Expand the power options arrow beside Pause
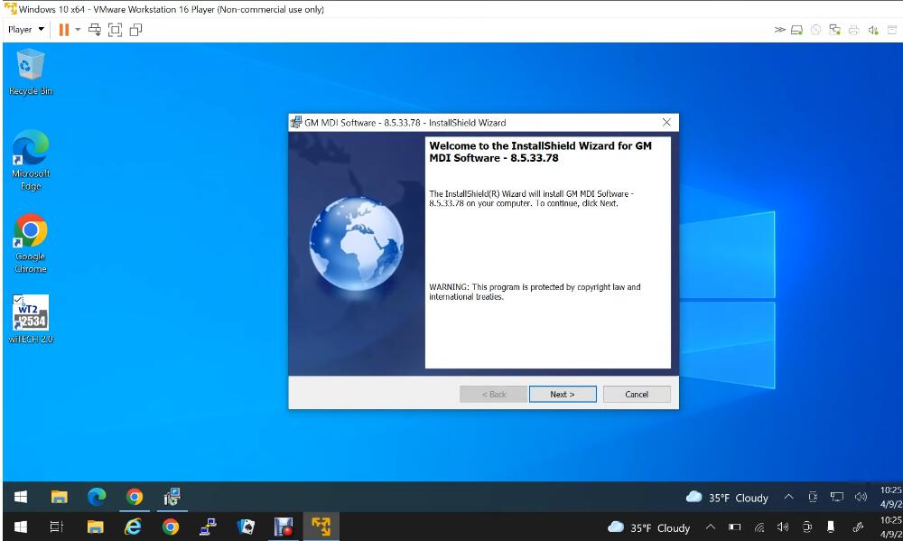Image resolution: width=903 pixels, height=541 pixels. click(x=78, y=30)
